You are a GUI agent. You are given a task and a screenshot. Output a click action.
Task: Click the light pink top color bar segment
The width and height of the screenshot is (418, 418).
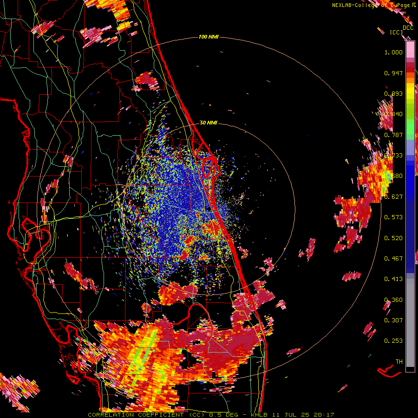(x=410, y=50)
